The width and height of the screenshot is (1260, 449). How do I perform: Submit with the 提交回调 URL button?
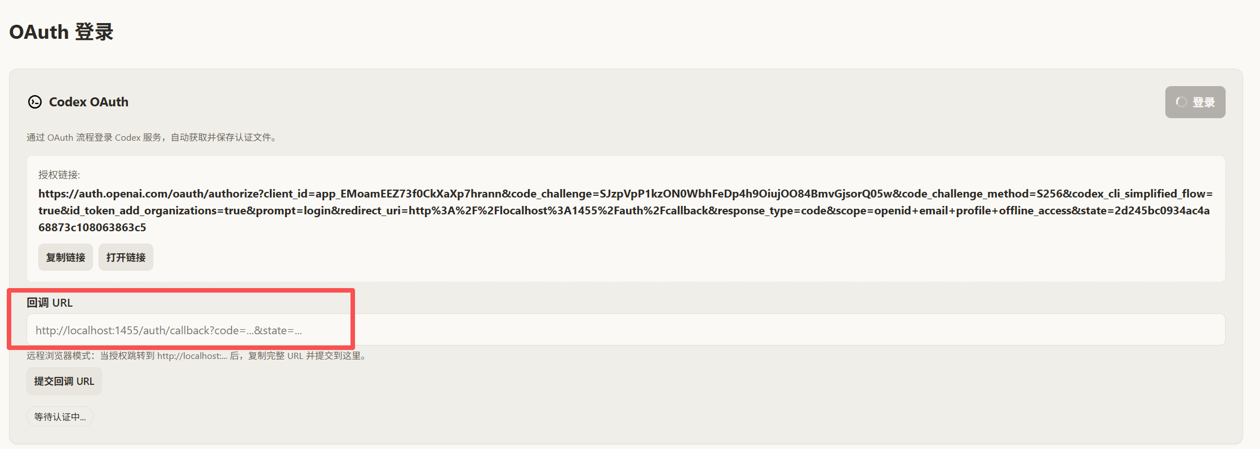tap(64, 381)
